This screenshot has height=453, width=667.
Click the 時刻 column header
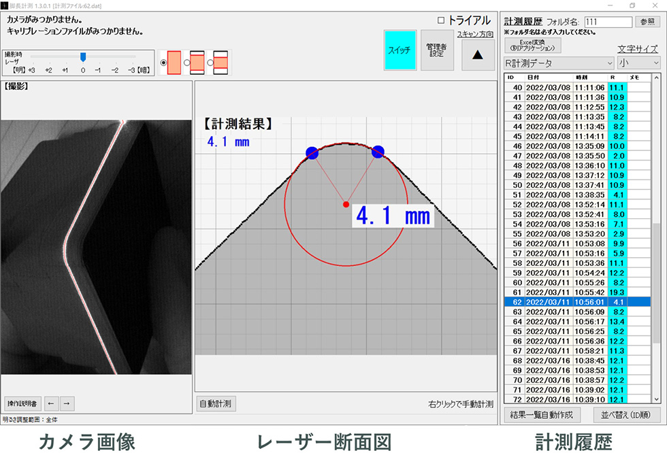click(x=589, y=78)
